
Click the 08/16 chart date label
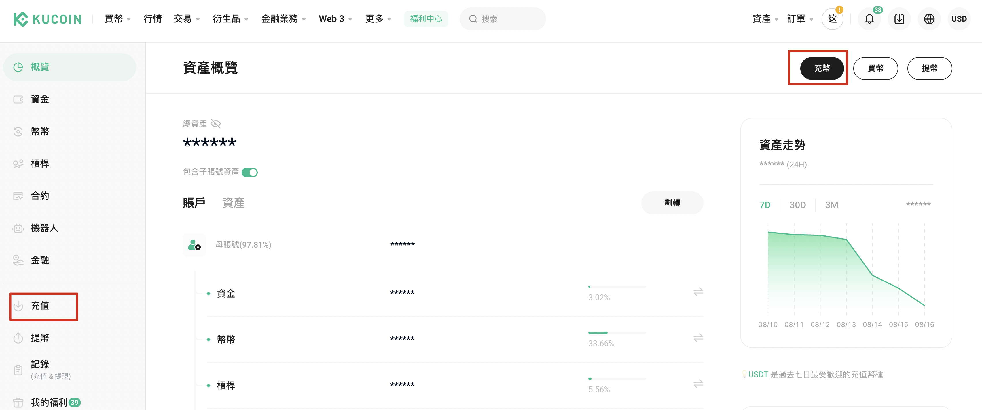click(x=924, y=324)
